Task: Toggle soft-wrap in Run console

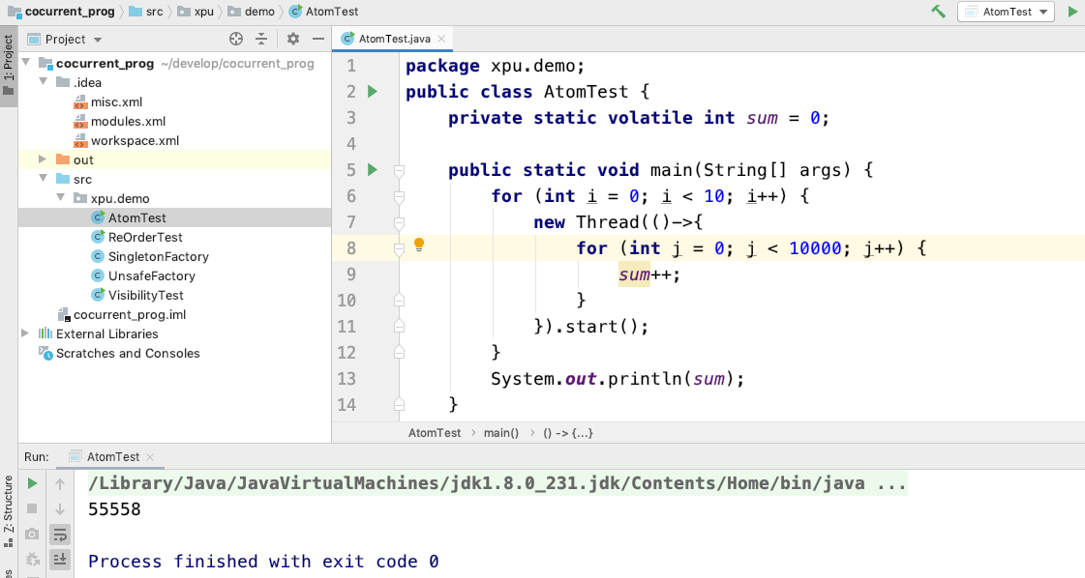Action: (60, 534)
